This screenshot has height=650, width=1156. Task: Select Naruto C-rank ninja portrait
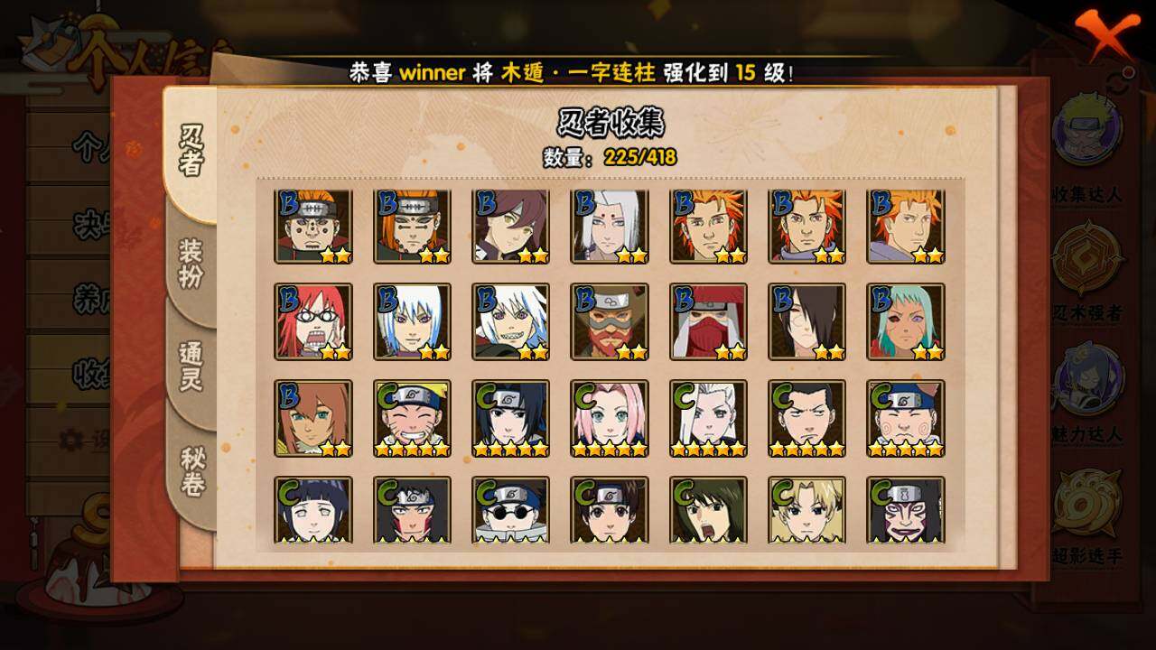[412, 419]
